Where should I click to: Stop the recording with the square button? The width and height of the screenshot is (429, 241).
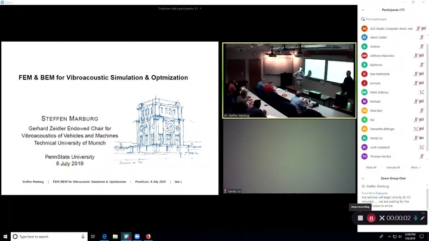(360, 218)
